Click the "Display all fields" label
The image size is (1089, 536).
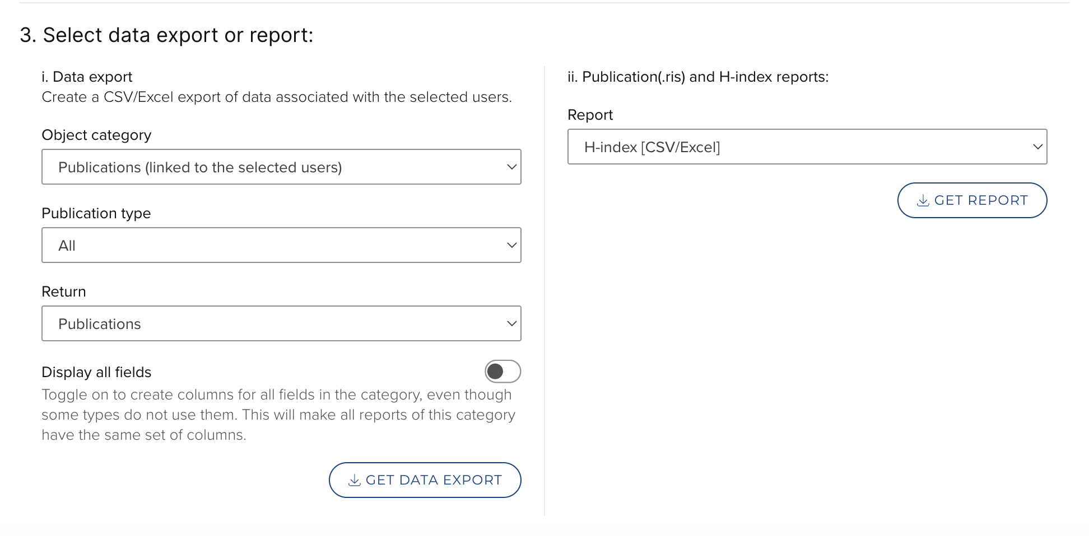(96, 372)
